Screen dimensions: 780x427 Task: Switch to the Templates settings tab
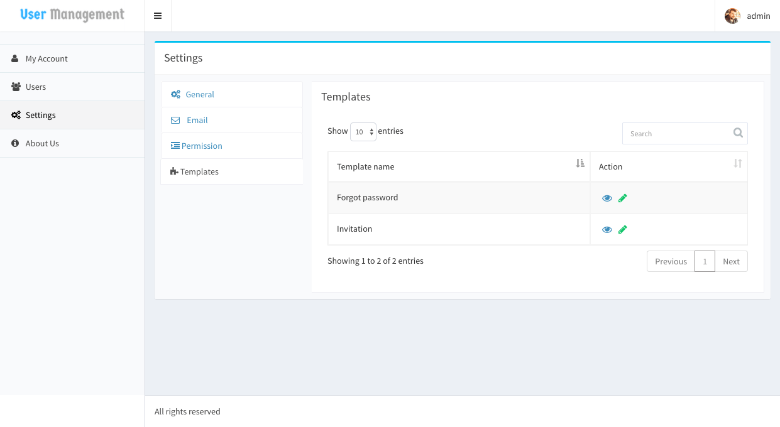pyautogui.click(x=232, y=171)
